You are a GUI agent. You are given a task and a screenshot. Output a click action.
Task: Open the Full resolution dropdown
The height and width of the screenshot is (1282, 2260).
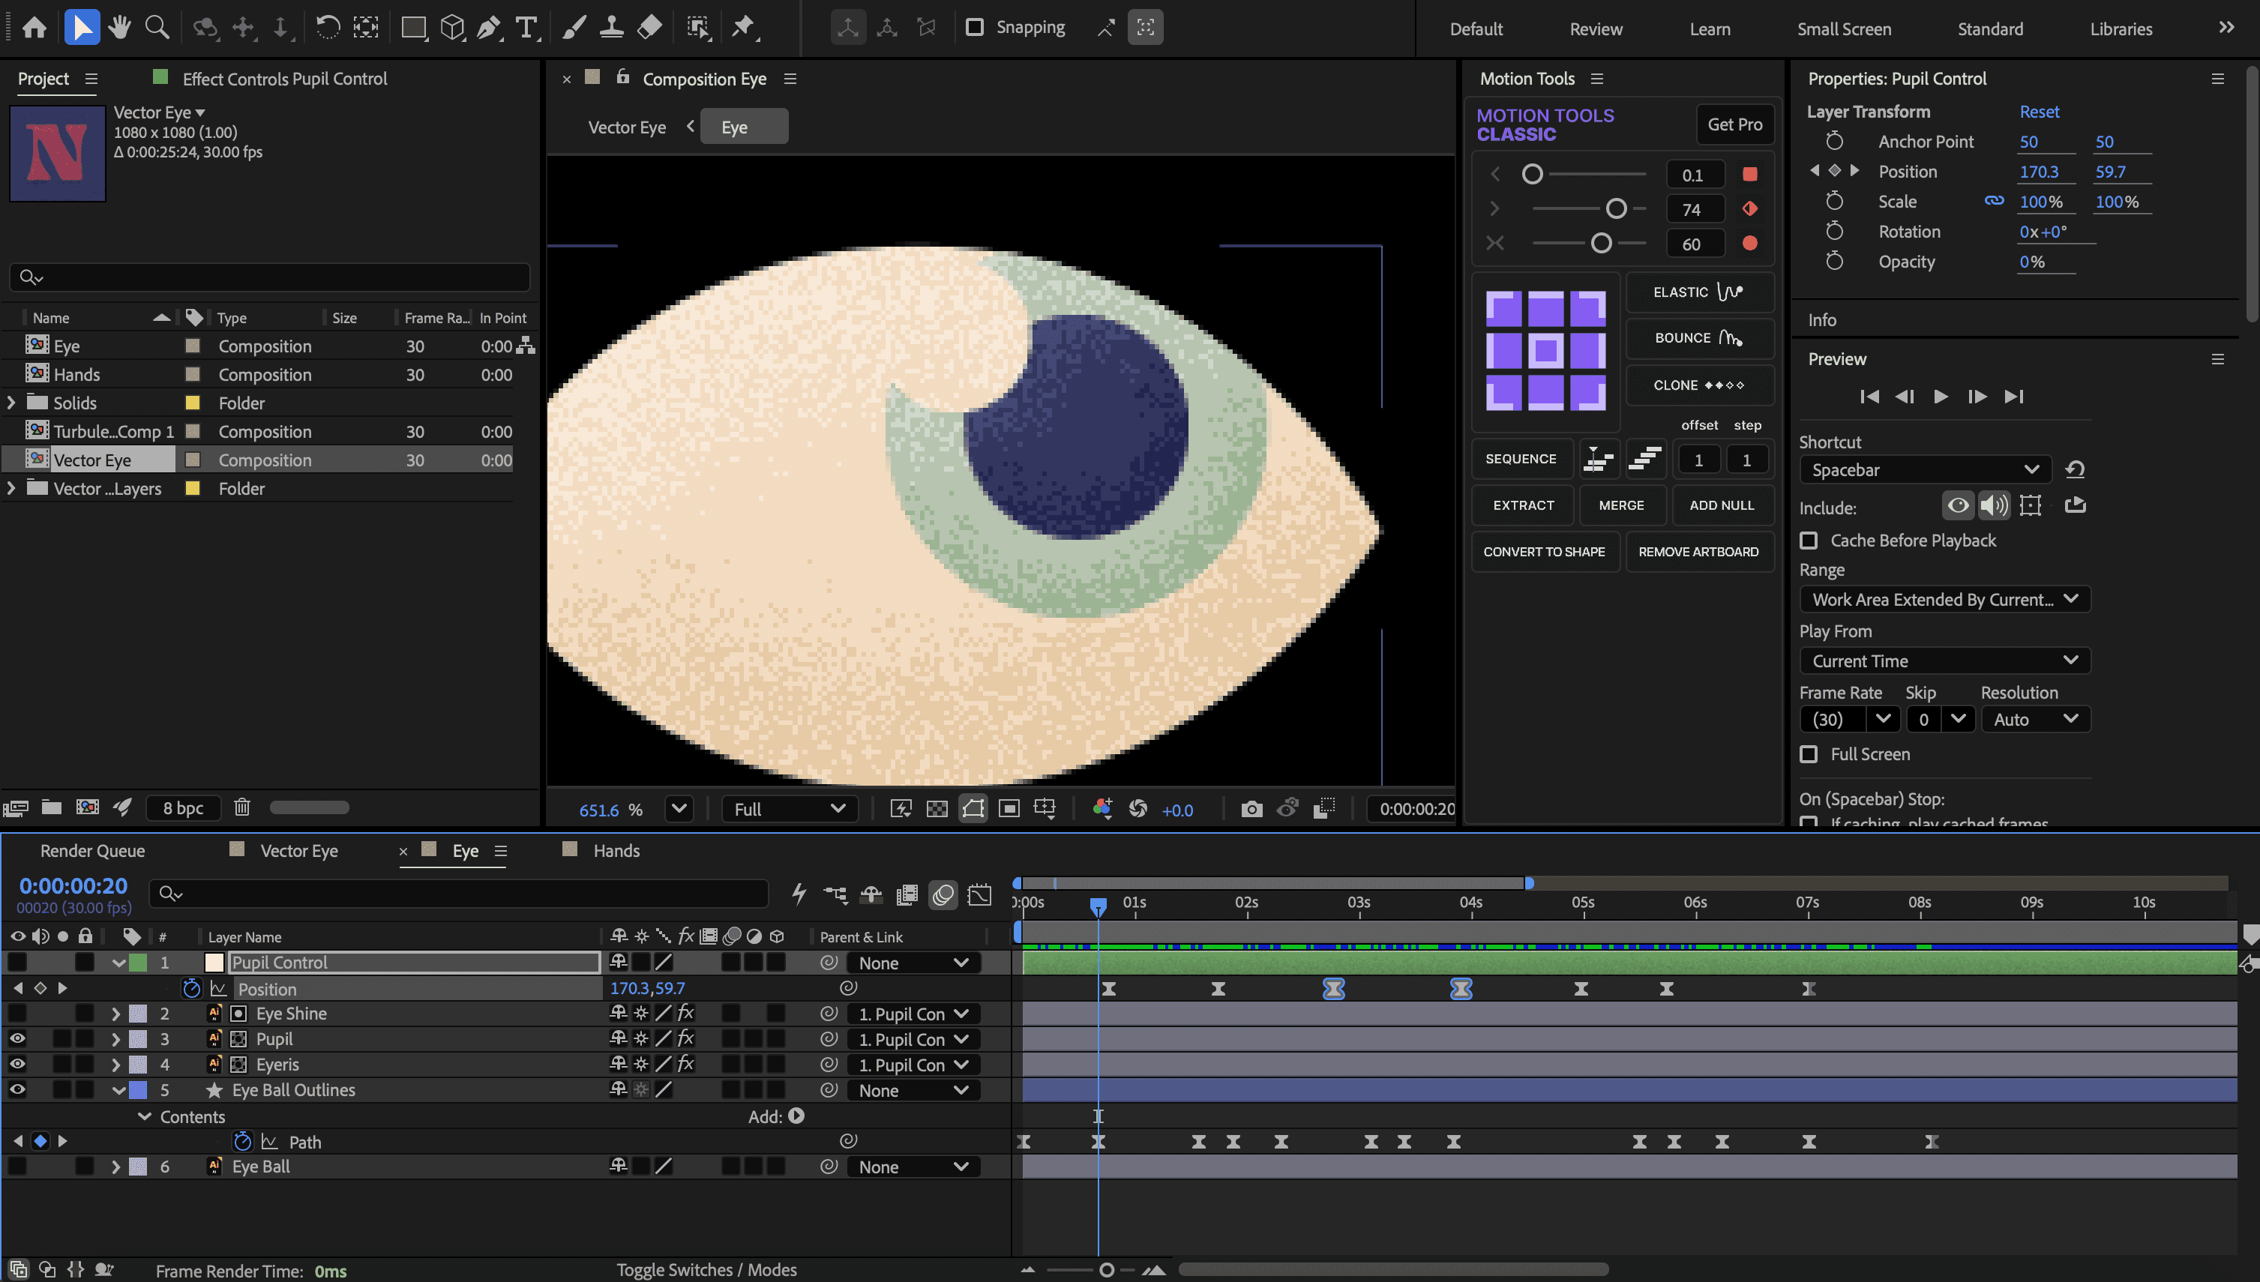789,808
